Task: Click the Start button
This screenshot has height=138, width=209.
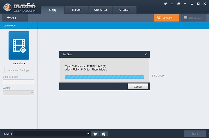Action: [195, 134]
